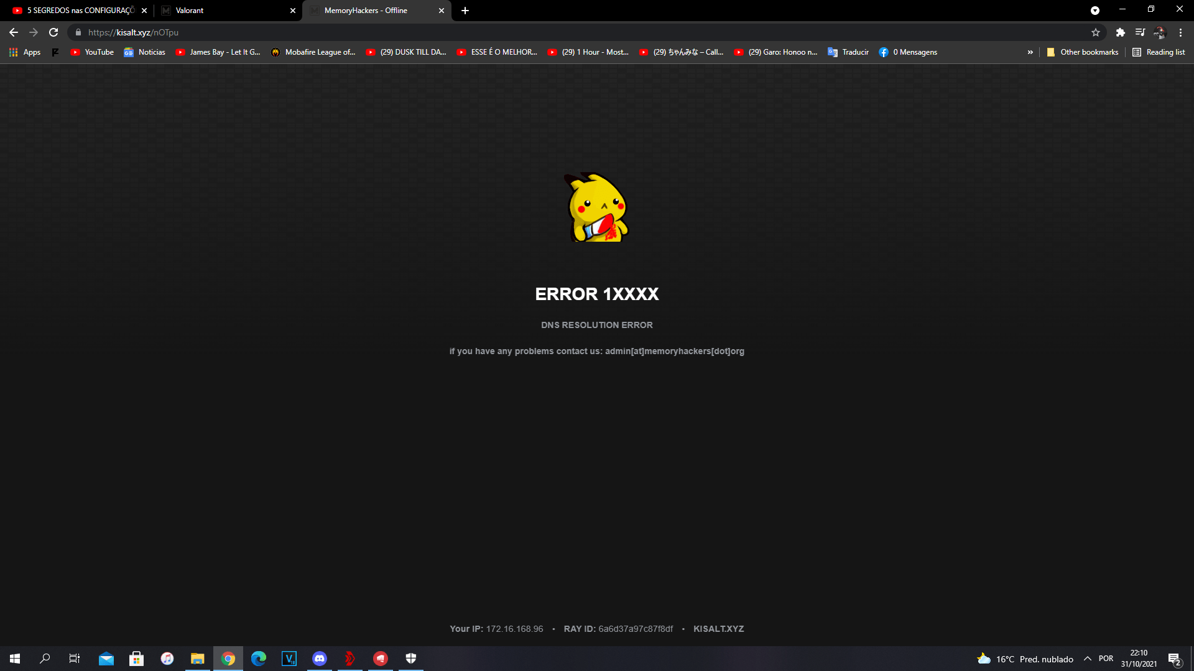Viewport: 1194px width, 671px height.
Task: Open the DUSK TILL DA... bookmark
Action: (x=406, y=52)
